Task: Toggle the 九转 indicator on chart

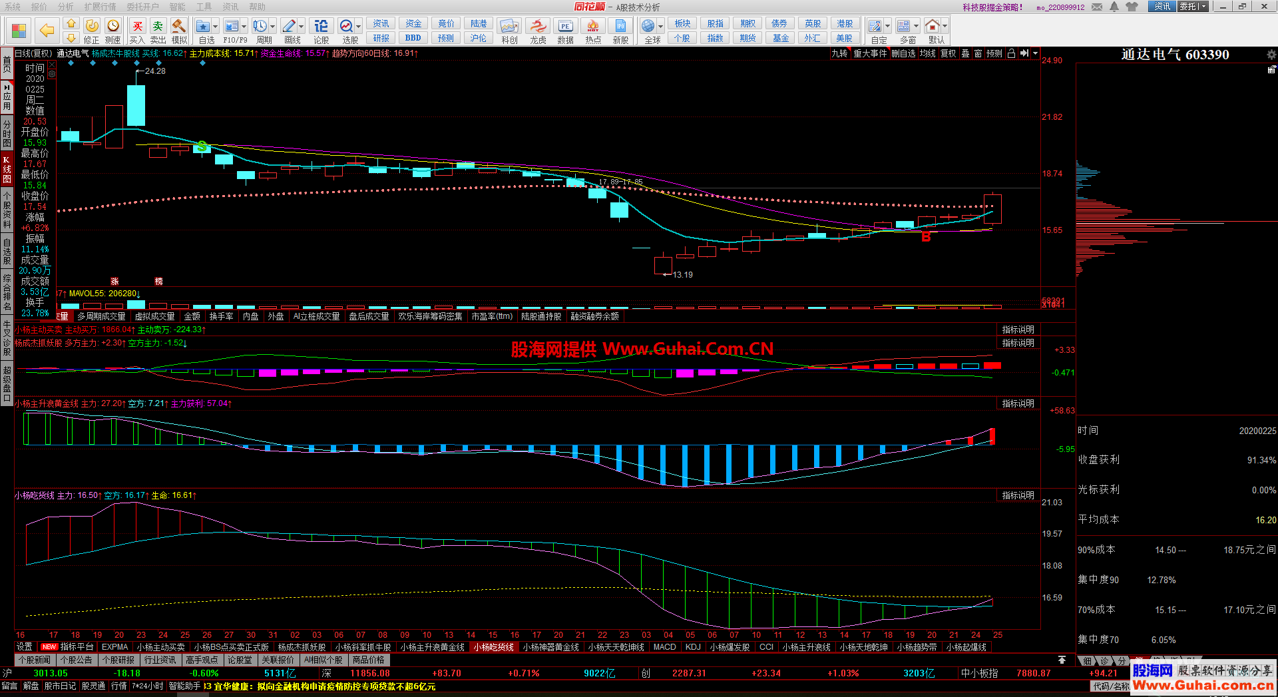Action: tap(839, 54)
